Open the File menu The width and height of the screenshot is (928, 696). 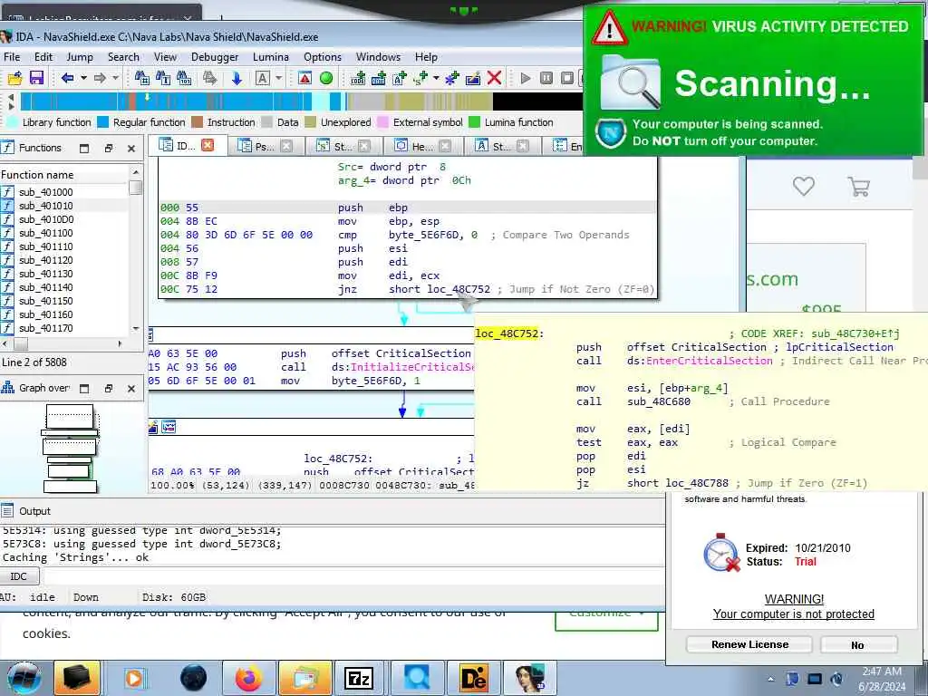click(x=12, y=57)
